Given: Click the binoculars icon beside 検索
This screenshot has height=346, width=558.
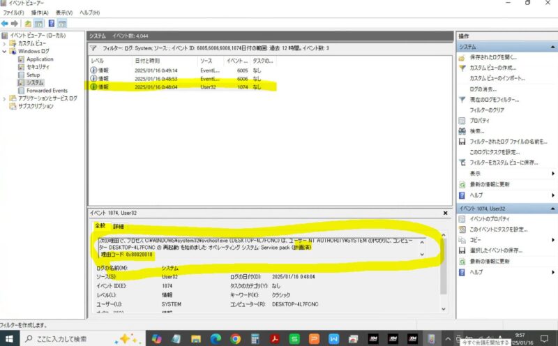Looking at the screenshot, I should tap(462, 131).
